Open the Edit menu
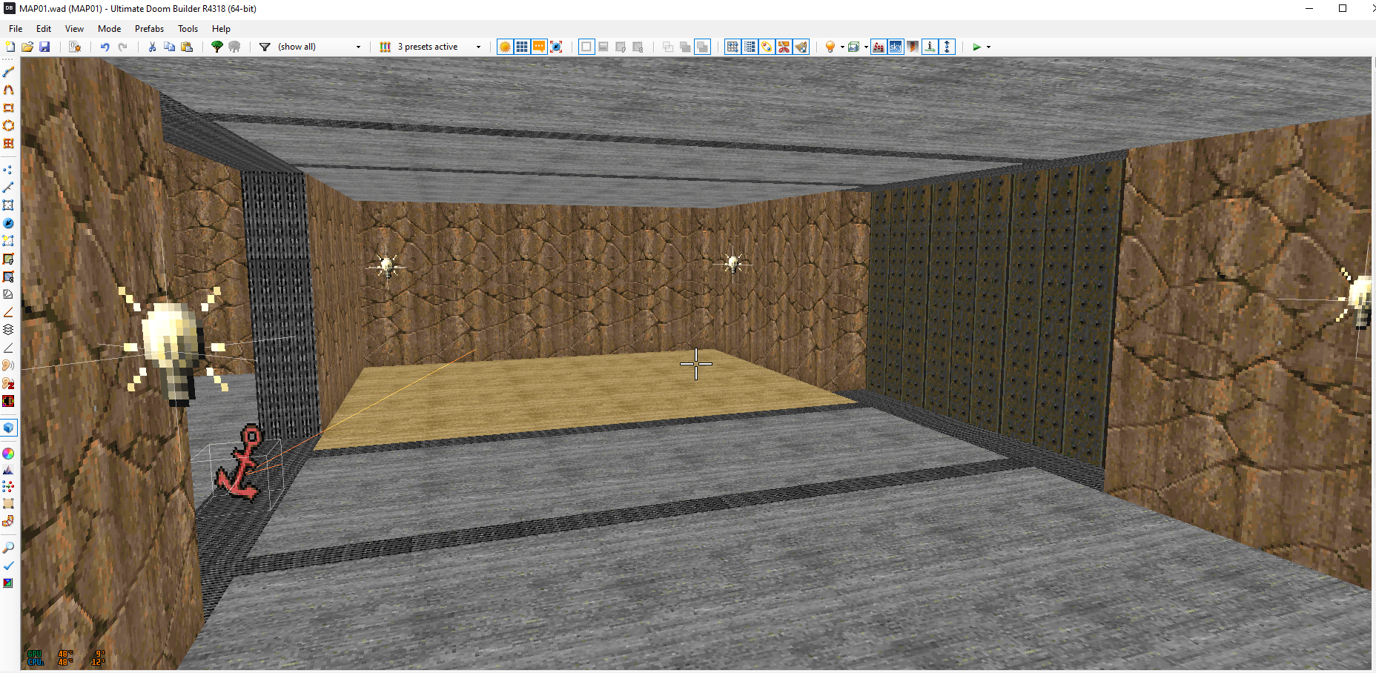 pyautogui.click(x=44, y=29)
